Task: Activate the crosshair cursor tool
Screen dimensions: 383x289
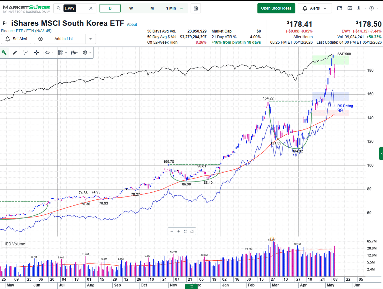Action: pos(37,53)
